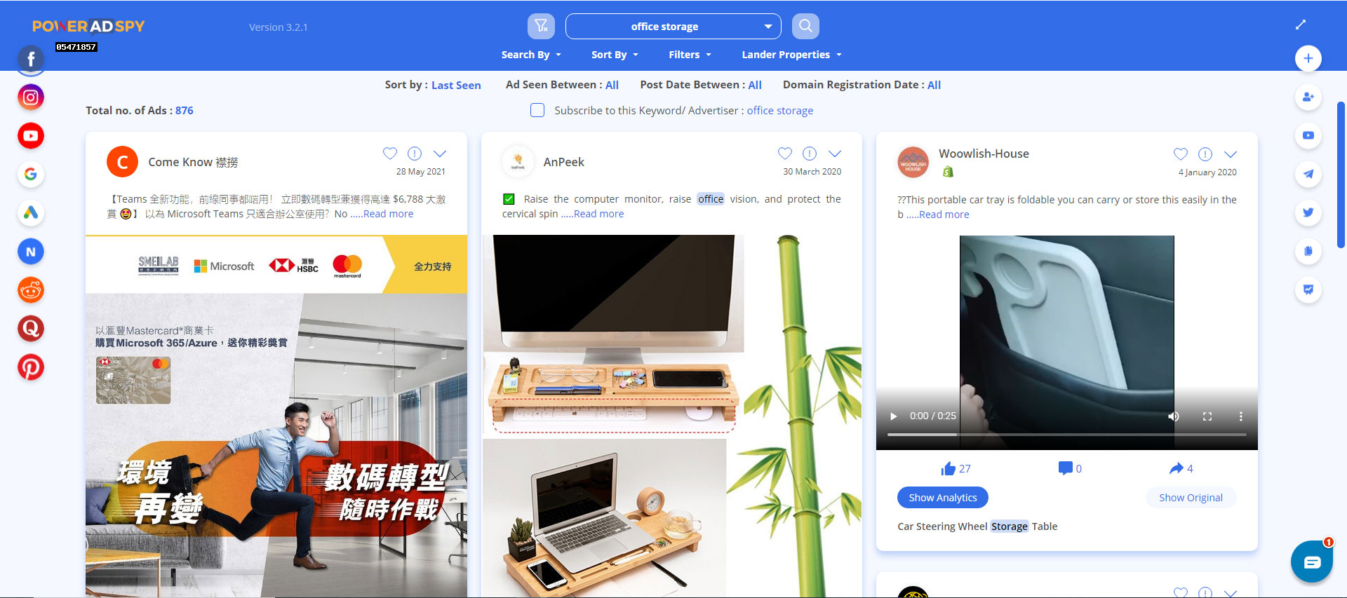Open the Instagram ads platform icon
The height and width of the screenshot is (598, 1347).
pyautogui.click(x=31, y=97)
